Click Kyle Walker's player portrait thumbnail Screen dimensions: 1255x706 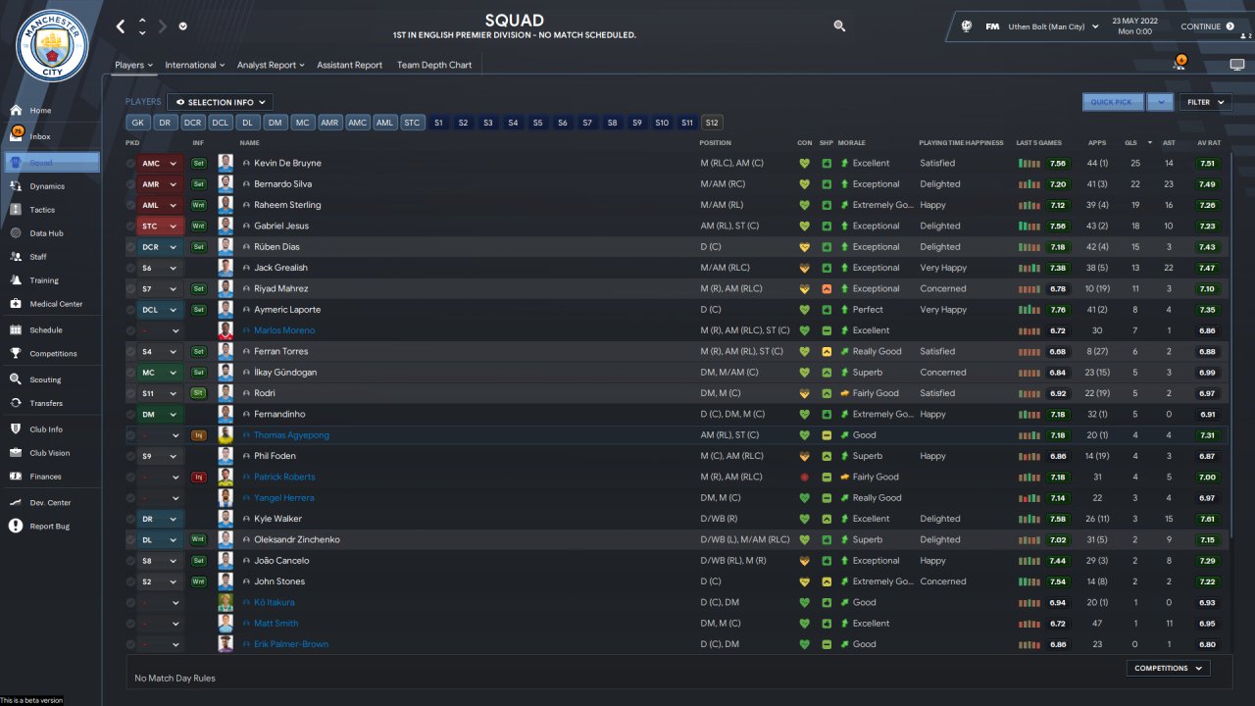[226, 519]
